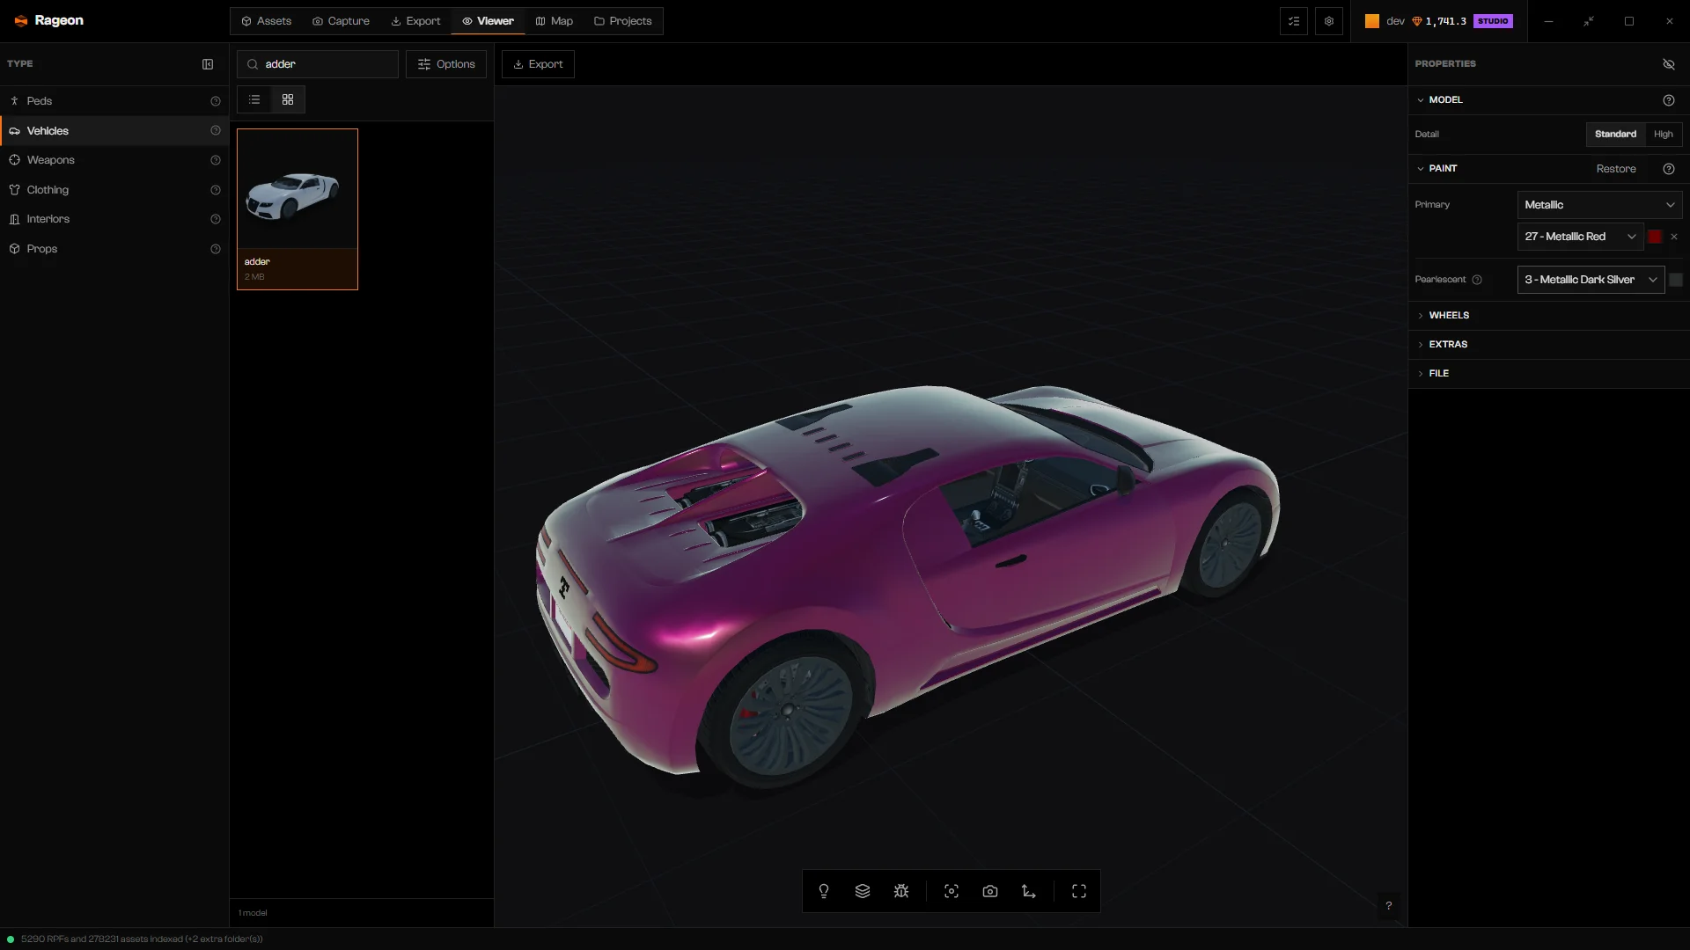Screen dimensions: 1690x950
Task: Open the viewer help question mark button
Action: [1389, 905]
